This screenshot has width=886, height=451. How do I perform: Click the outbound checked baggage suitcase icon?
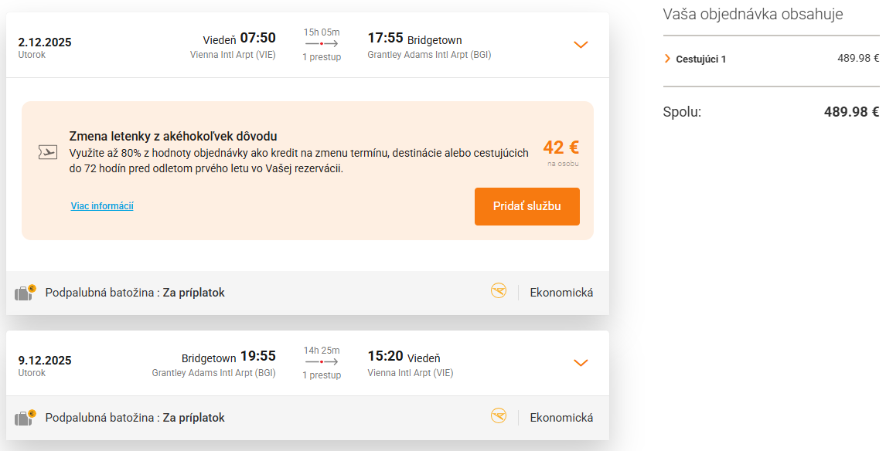pos(25,293)
